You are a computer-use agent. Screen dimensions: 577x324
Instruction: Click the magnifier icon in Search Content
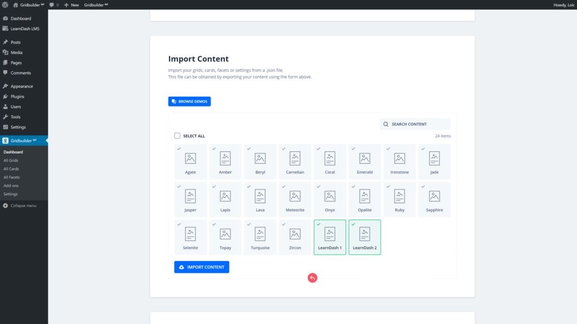point(385,124)
